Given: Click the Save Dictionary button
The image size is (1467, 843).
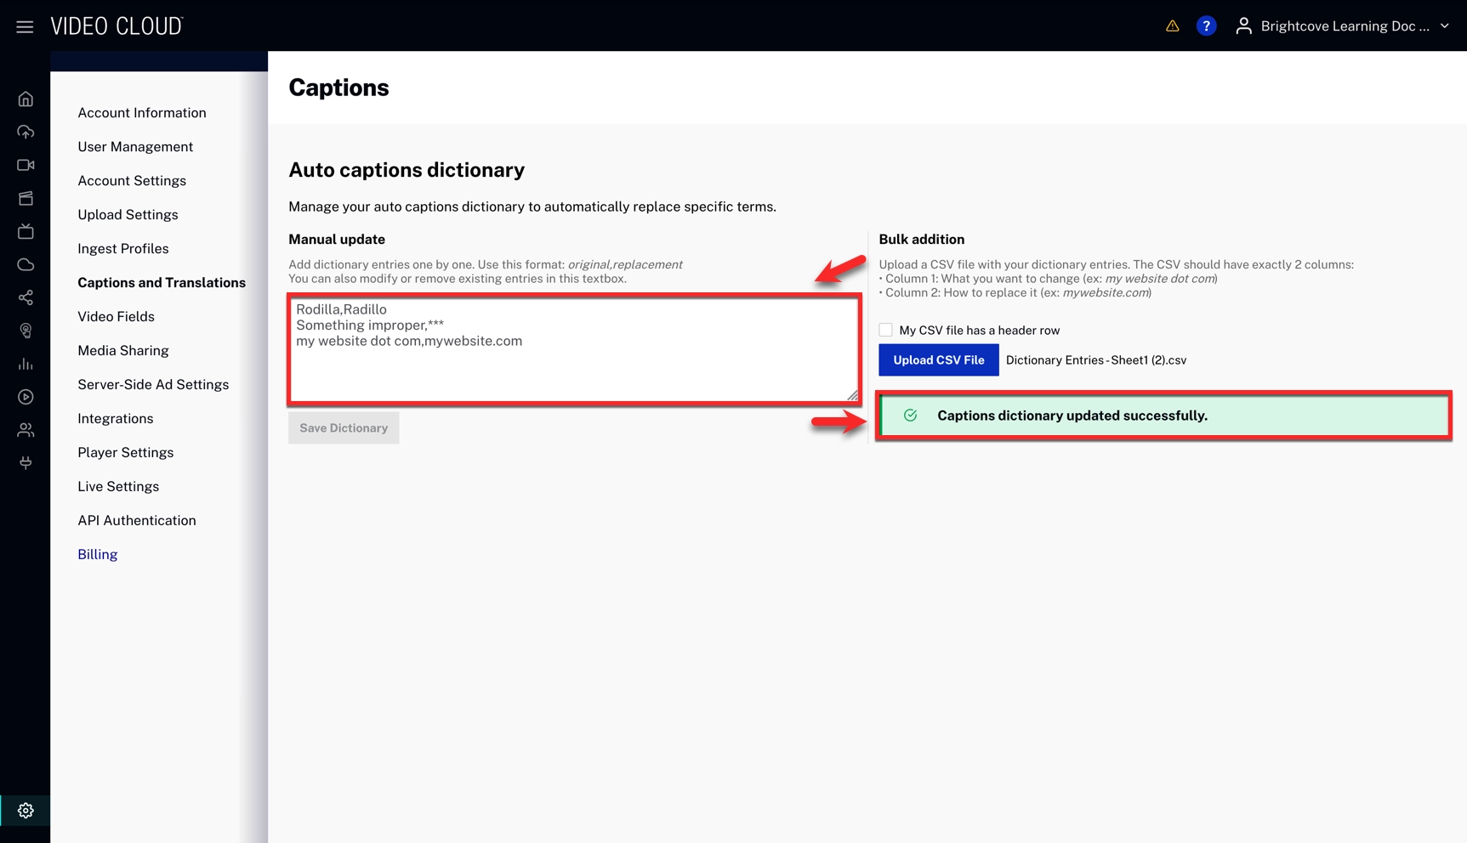Looking at the screenshot, I should tap(344, 428).
